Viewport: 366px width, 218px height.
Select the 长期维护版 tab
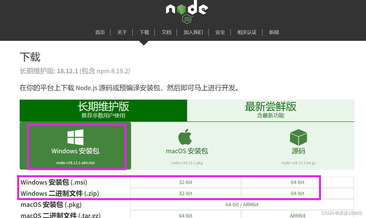(103, 110)
